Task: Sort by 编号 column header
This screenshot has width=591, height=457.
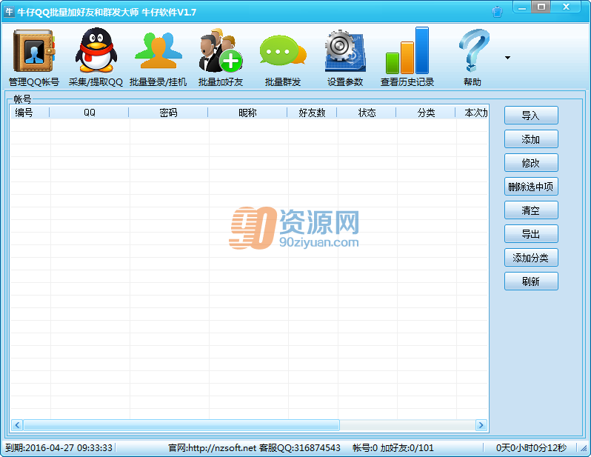Action: coord(30,113)
